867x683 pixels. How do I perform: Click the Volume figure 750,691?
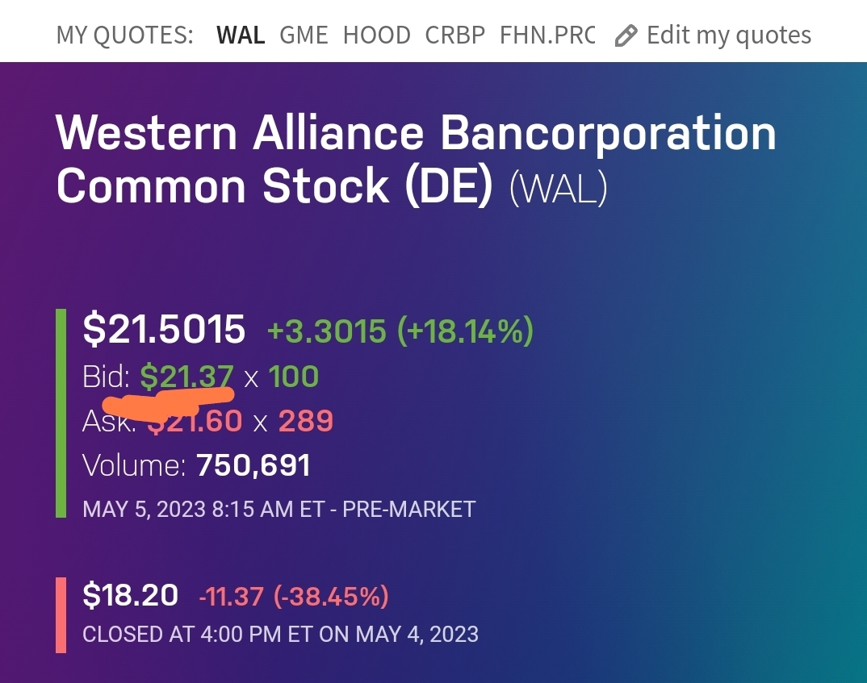(253, 465)
